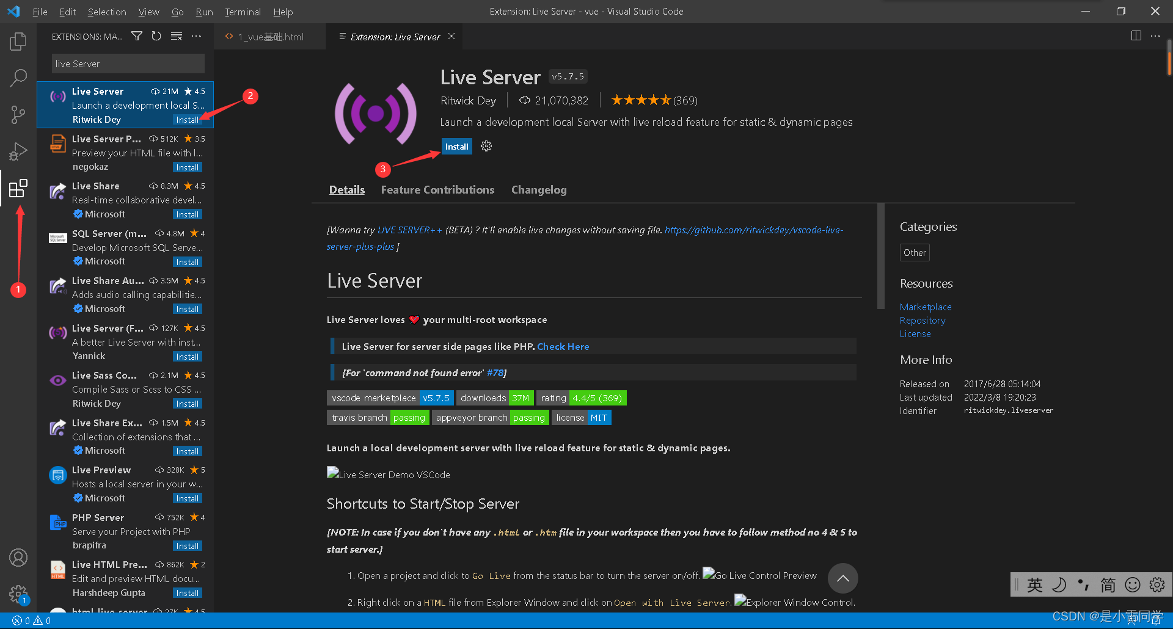Open the Go menu
Image resolution: width=1173 pixels, height=629 pixels.
(x=178, y=12)
